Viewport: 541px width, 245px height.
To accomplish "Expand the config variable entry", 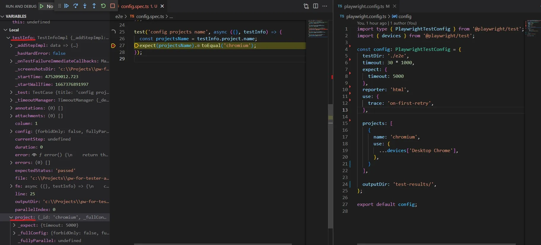I will click(11, 131).
